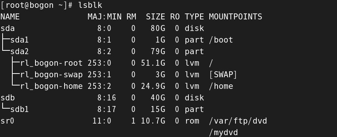Click the 253:0 device number
The height and width of the screenshot is (137, 337).
pos(100,63)
